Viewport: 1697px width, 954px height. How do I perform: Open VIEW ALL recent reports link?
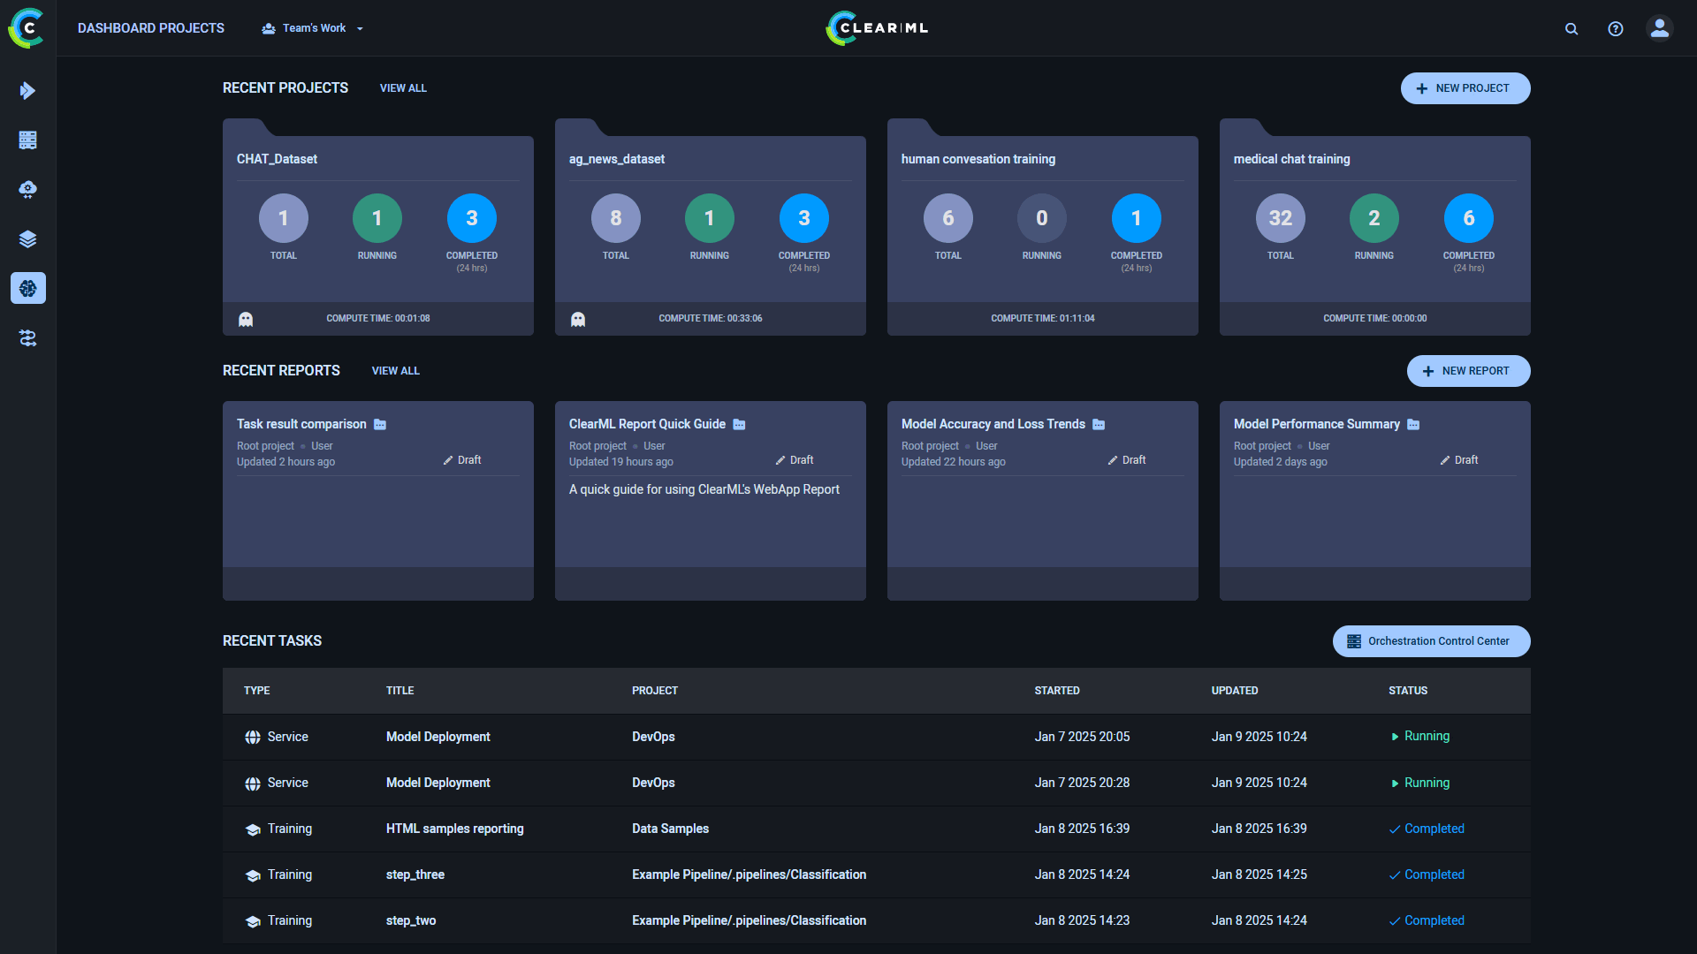click(x=394, y=370)
